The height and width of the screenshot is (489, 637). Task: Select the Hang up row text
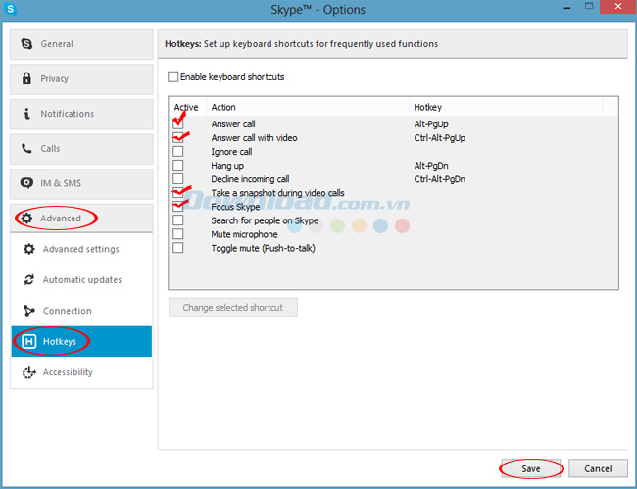(x=227, y=166)
